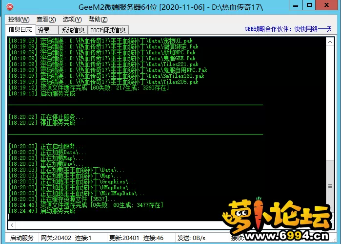This screenshot has width=341, height=244.
Task: Click log line ending Tiles205.pak
Action: (x=103, y=82)
